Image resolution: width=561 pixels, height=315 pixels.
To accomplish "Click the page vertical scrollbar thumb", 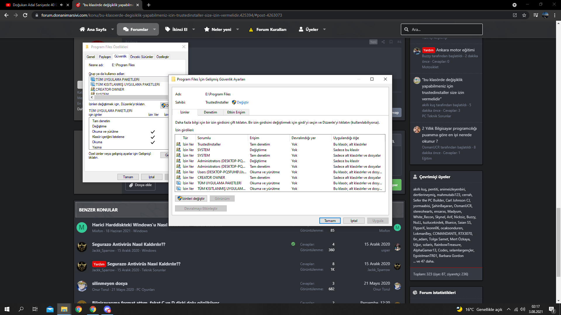I will click(x=558, y=242).
